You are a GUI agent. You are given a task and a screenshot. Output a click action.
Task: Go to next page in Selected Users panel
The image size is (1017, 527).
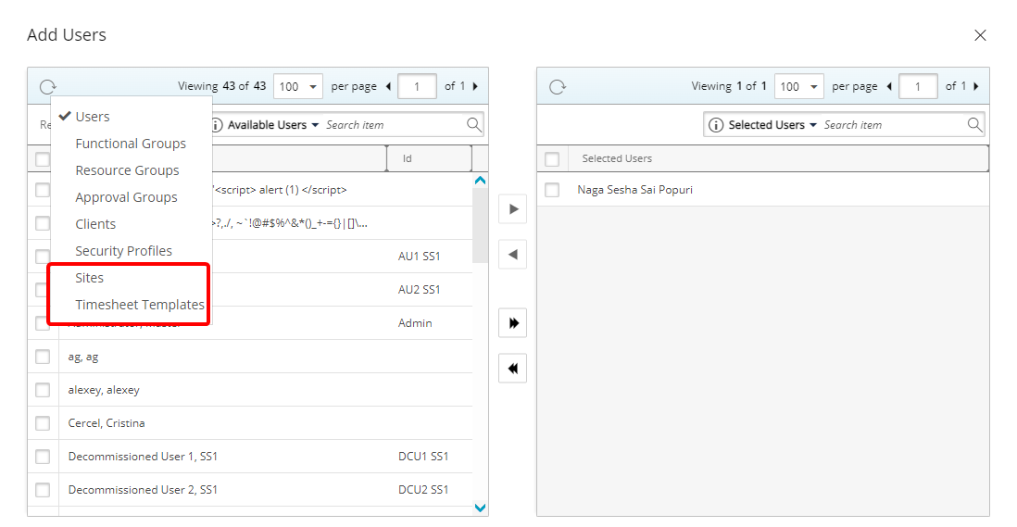click(976, 87)
